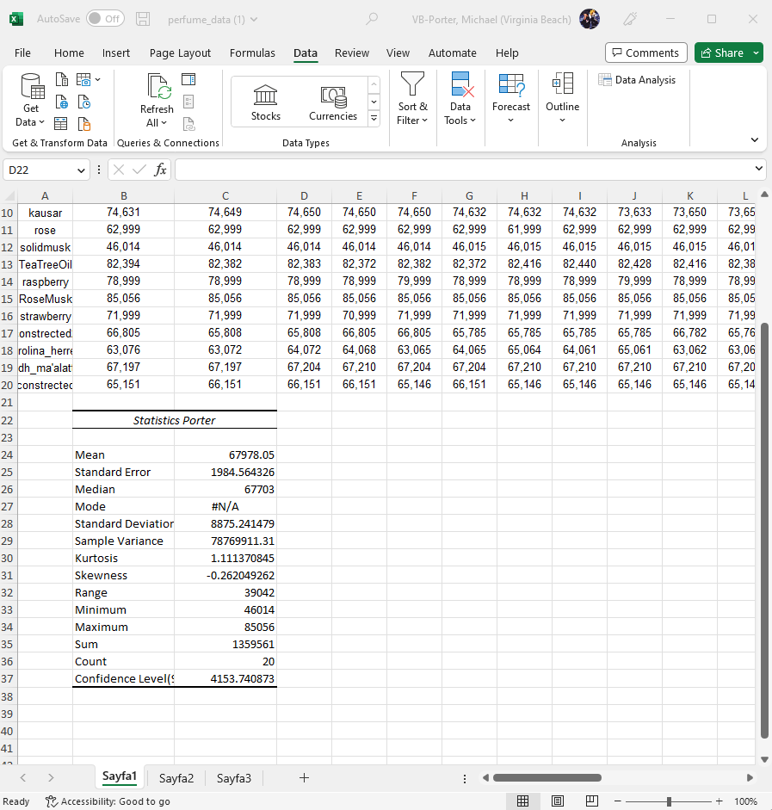Open Get Data in the ribbon
This screenshot has width=772, height=810.
[x=30, y=102]
